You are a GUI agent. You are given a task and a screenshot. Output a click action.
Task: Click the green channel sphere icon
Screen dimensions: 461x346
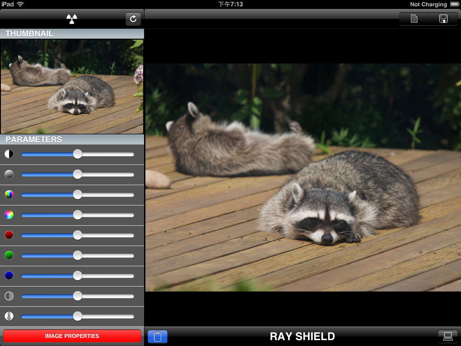[9, 255]
